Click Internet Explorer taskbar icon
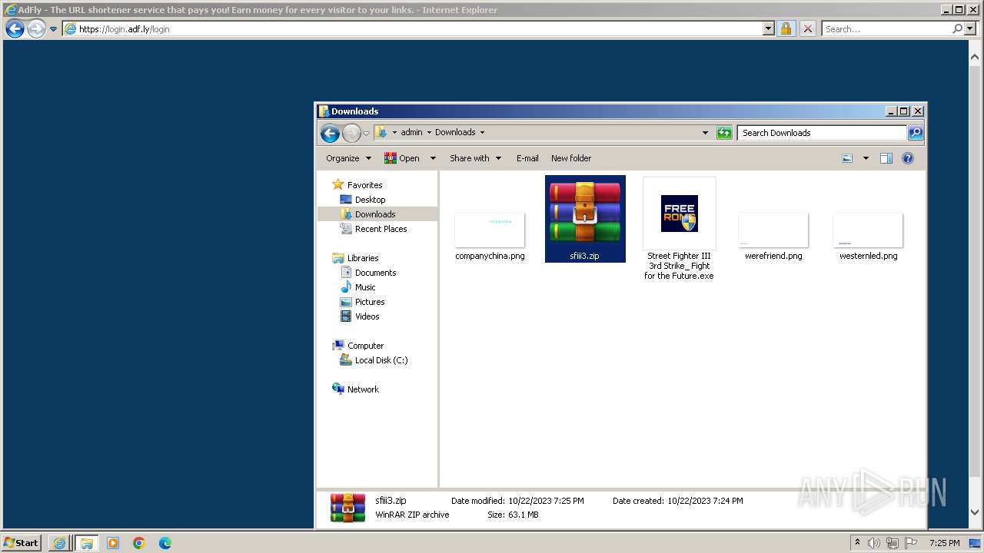The width and height of the screenshot is (984, 553). tap(59, 543)
